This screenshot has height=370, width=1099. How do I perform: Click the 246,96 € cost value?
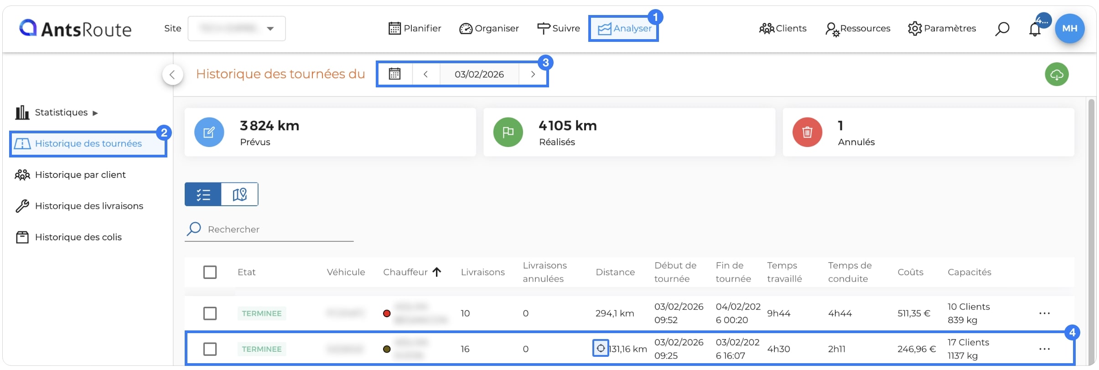pyautogui.click(x=917, y=349)
